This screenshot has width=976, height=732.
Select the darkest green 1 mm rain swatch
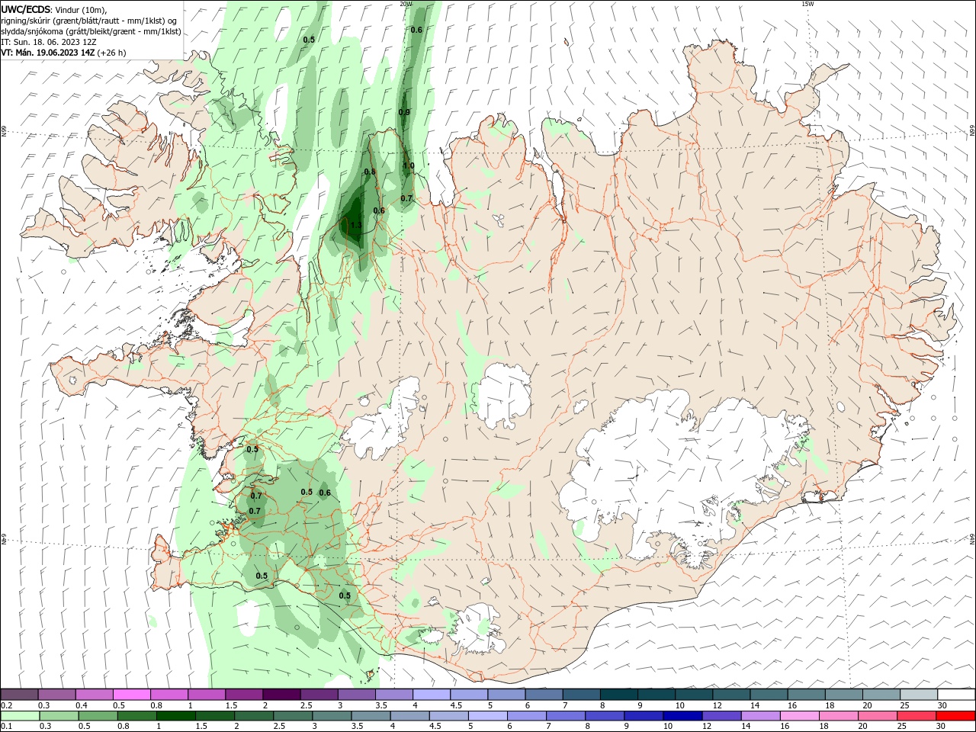click(177, 716)
